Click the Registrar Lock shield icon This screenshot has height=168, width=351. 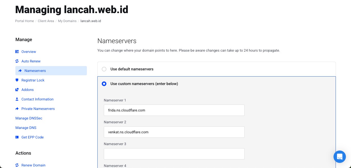tap(17, 80)
